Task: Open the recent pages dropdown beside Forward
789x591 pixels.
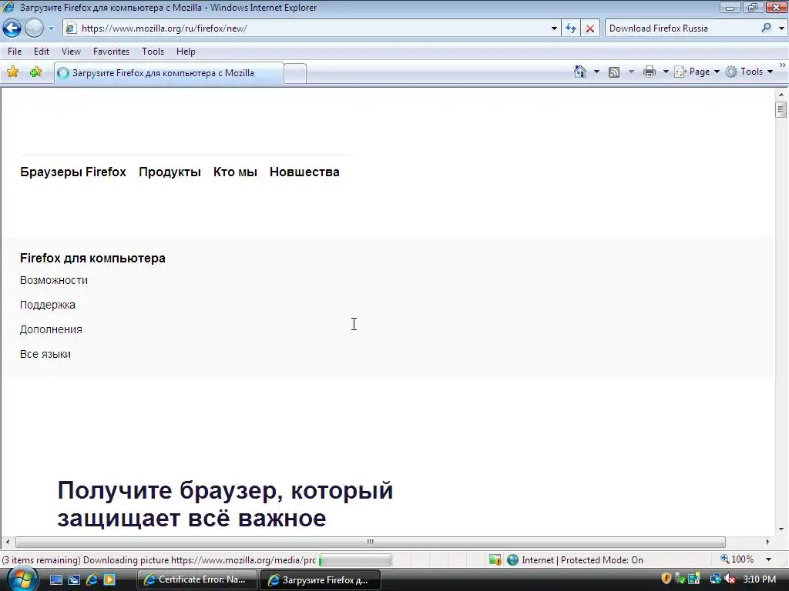Action: (x=51, y=28)
